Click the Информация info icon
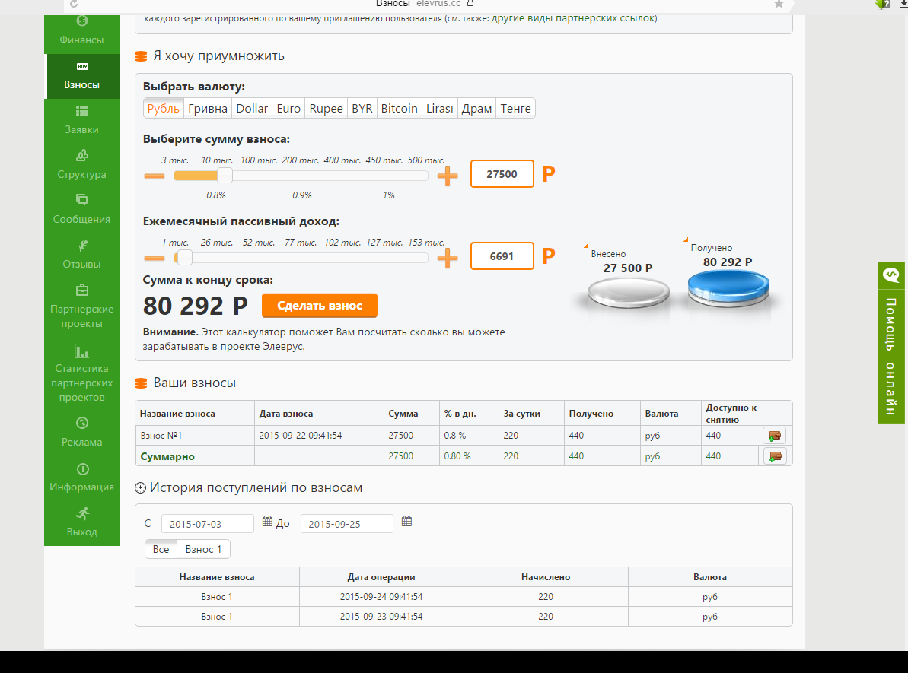 click(82, 468)
